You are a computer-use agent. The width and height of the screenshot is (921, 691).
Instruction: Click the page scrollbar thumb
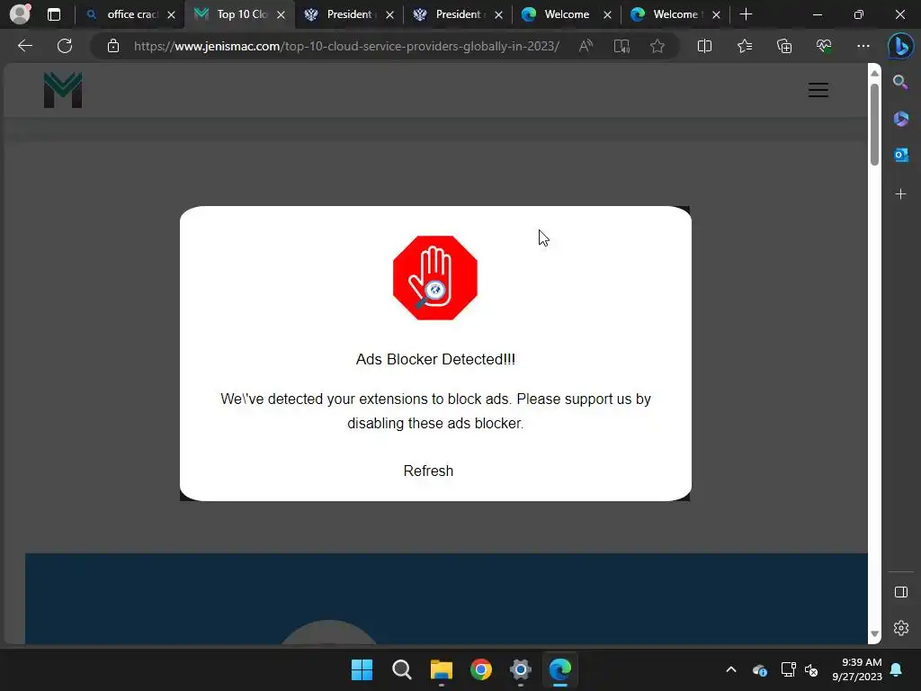(874, 124)
